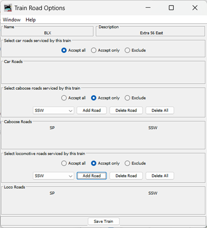Open the Window menu

[12, 20]
